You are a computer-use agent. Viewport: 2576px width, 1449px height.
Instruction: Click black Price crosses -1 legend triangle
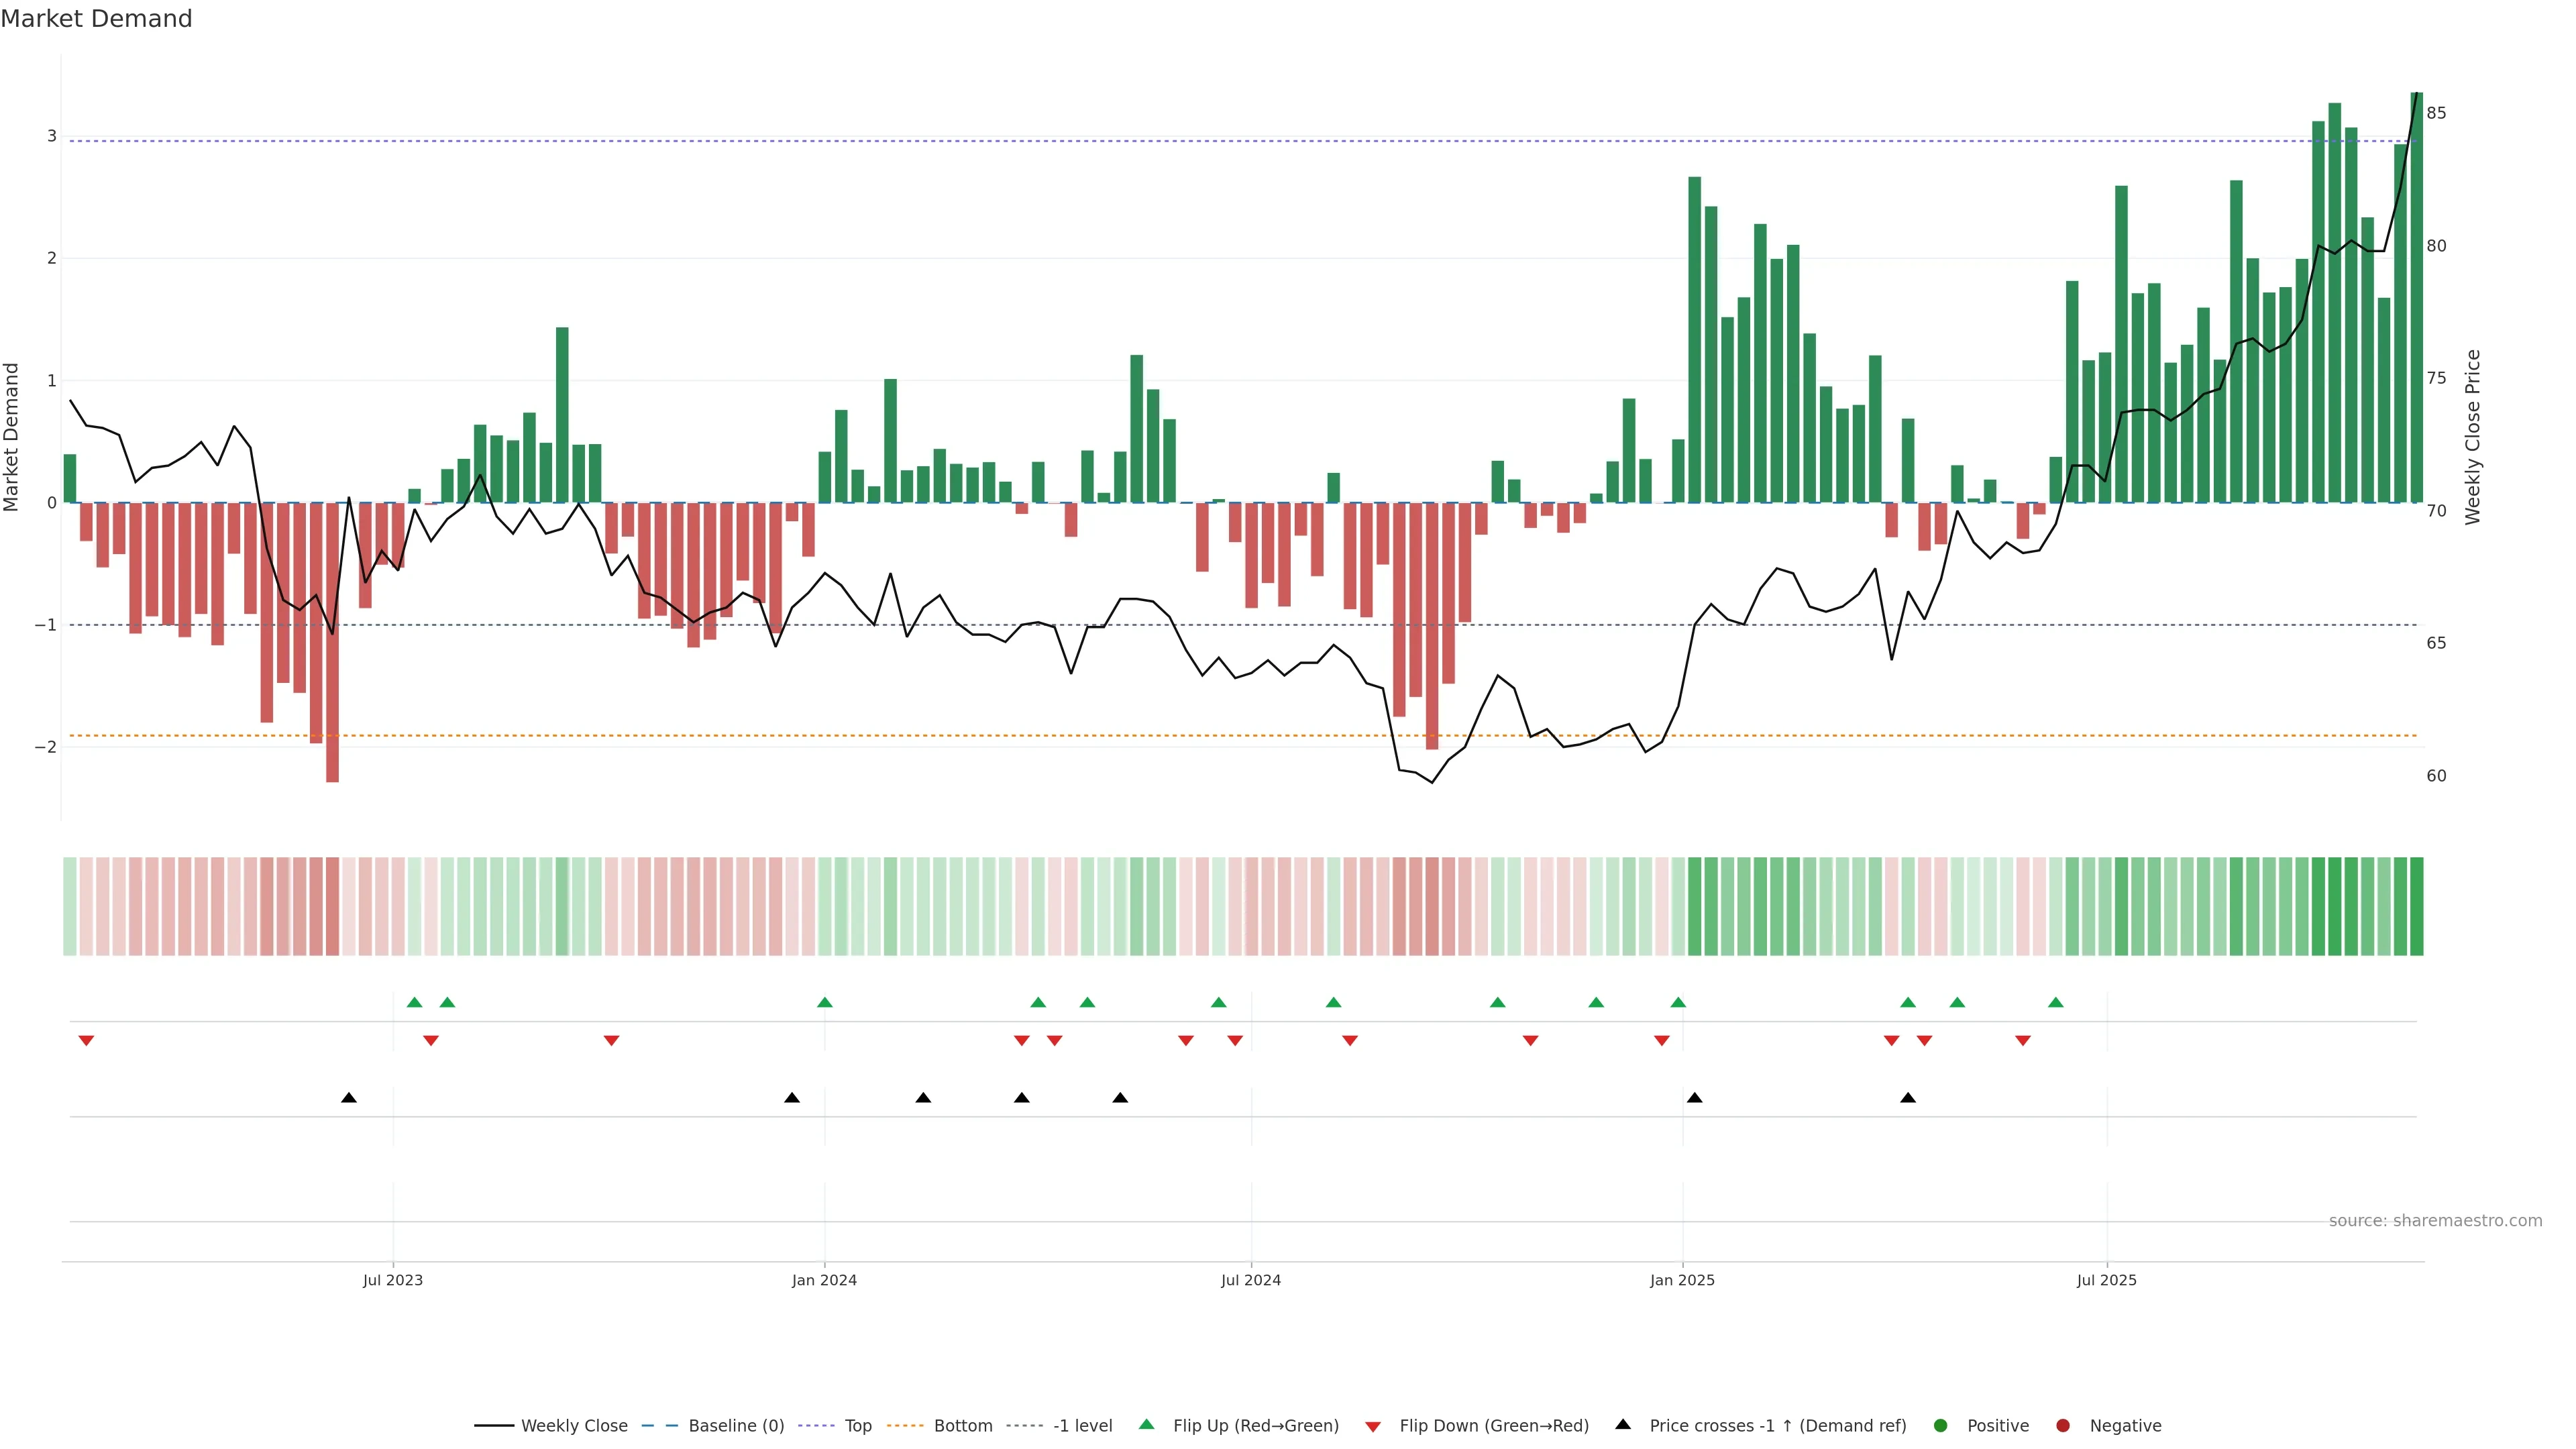coord(1623,1424)
